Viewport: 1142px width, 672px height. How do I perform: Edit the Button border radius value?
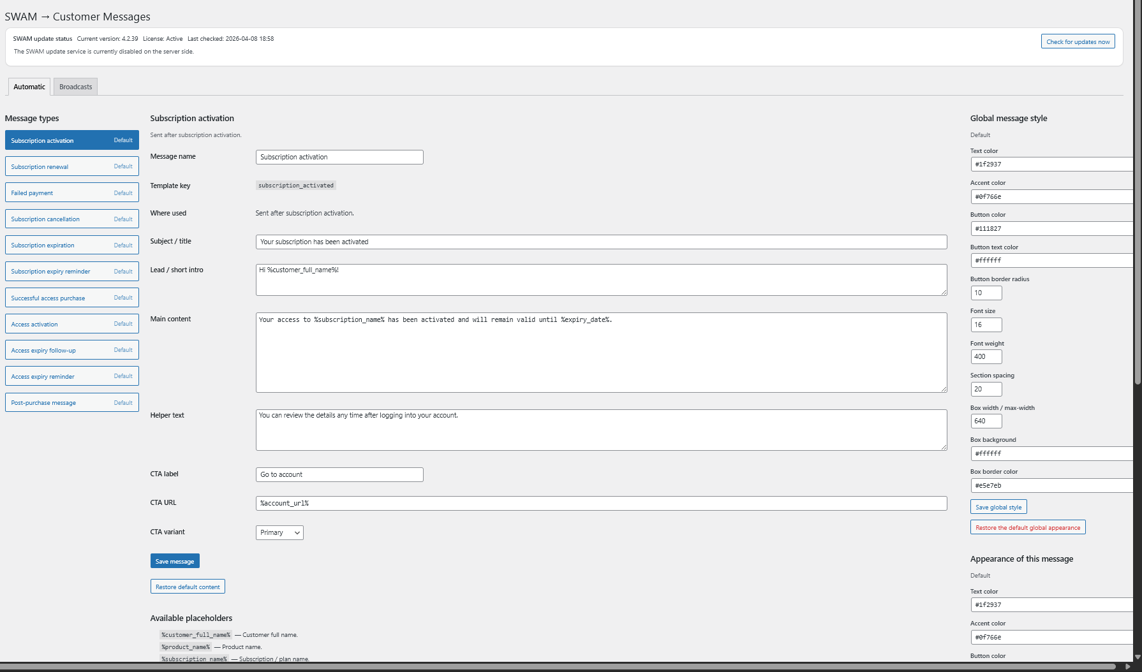(x=986, y=293)
